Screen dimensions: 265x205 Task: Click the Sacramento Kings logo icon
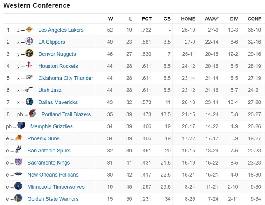tap(18, 162)
